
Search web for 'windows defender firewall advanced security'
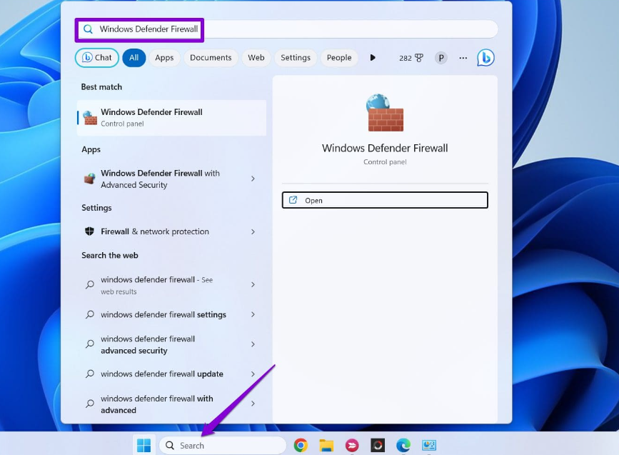click(x=172, y=344)
